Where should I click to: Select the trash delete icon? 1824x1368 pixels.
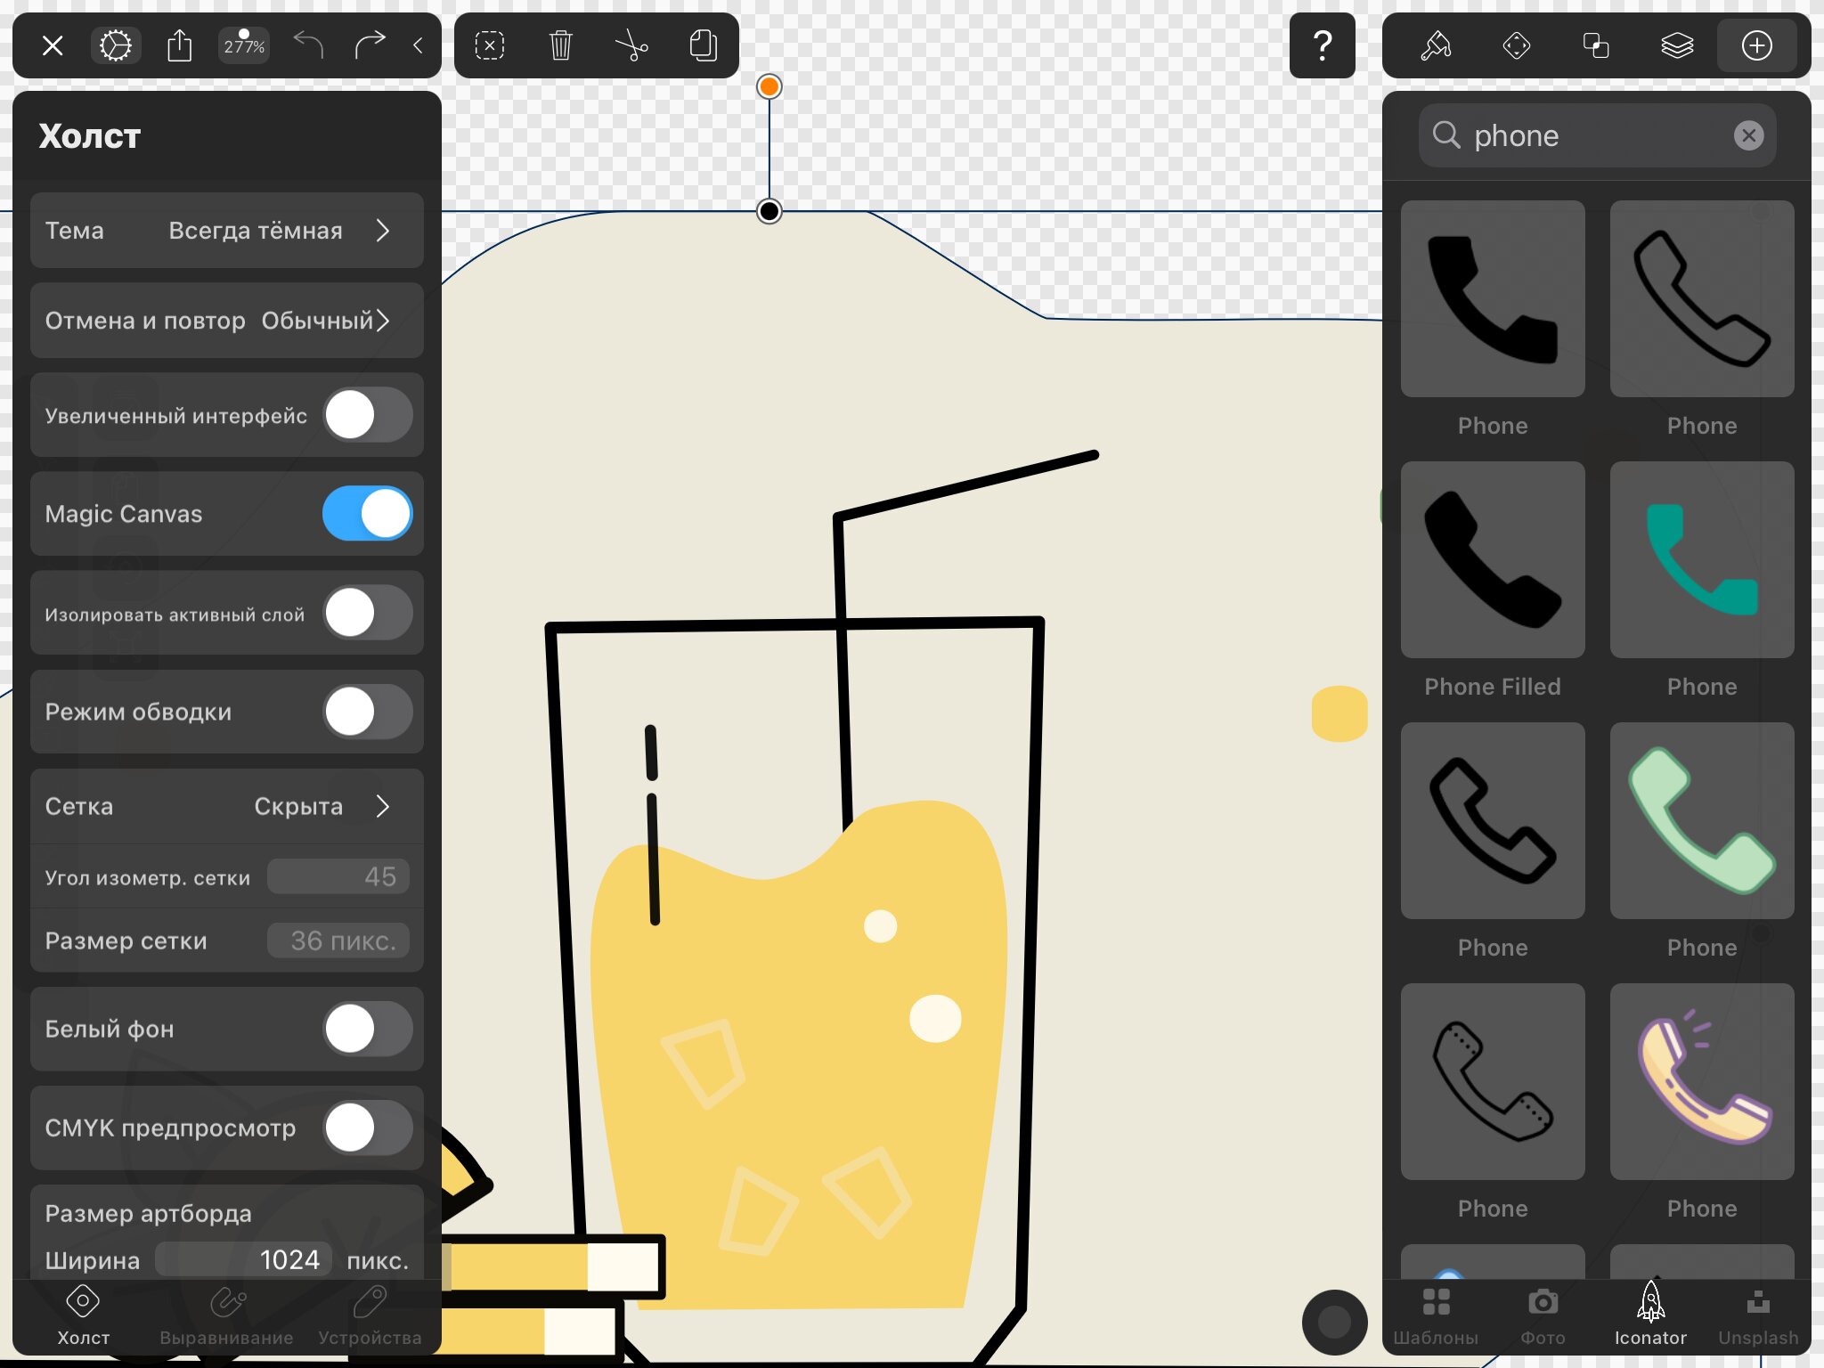click(560, 45)
